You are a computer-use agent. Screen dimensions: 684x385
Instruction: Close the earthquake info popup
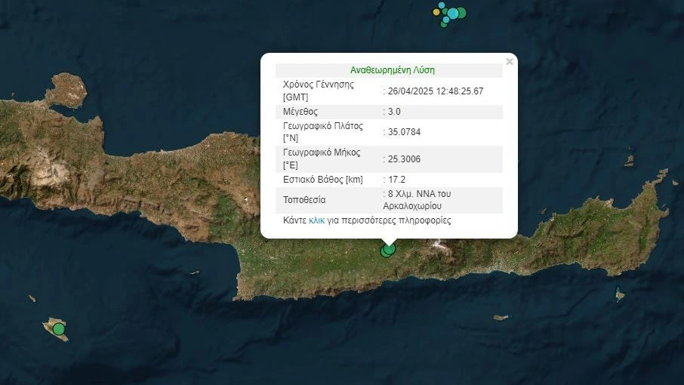(509, 62)
